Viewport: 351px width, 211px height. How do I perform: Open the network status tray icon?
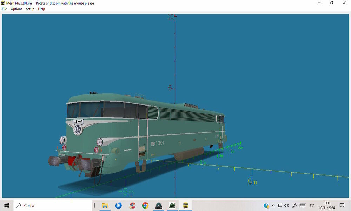pos(280,205)
